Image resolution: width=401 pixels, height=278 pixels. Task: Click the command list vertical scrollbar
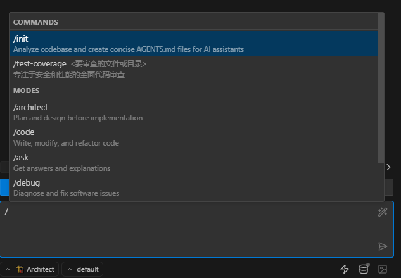click(381, 87)
